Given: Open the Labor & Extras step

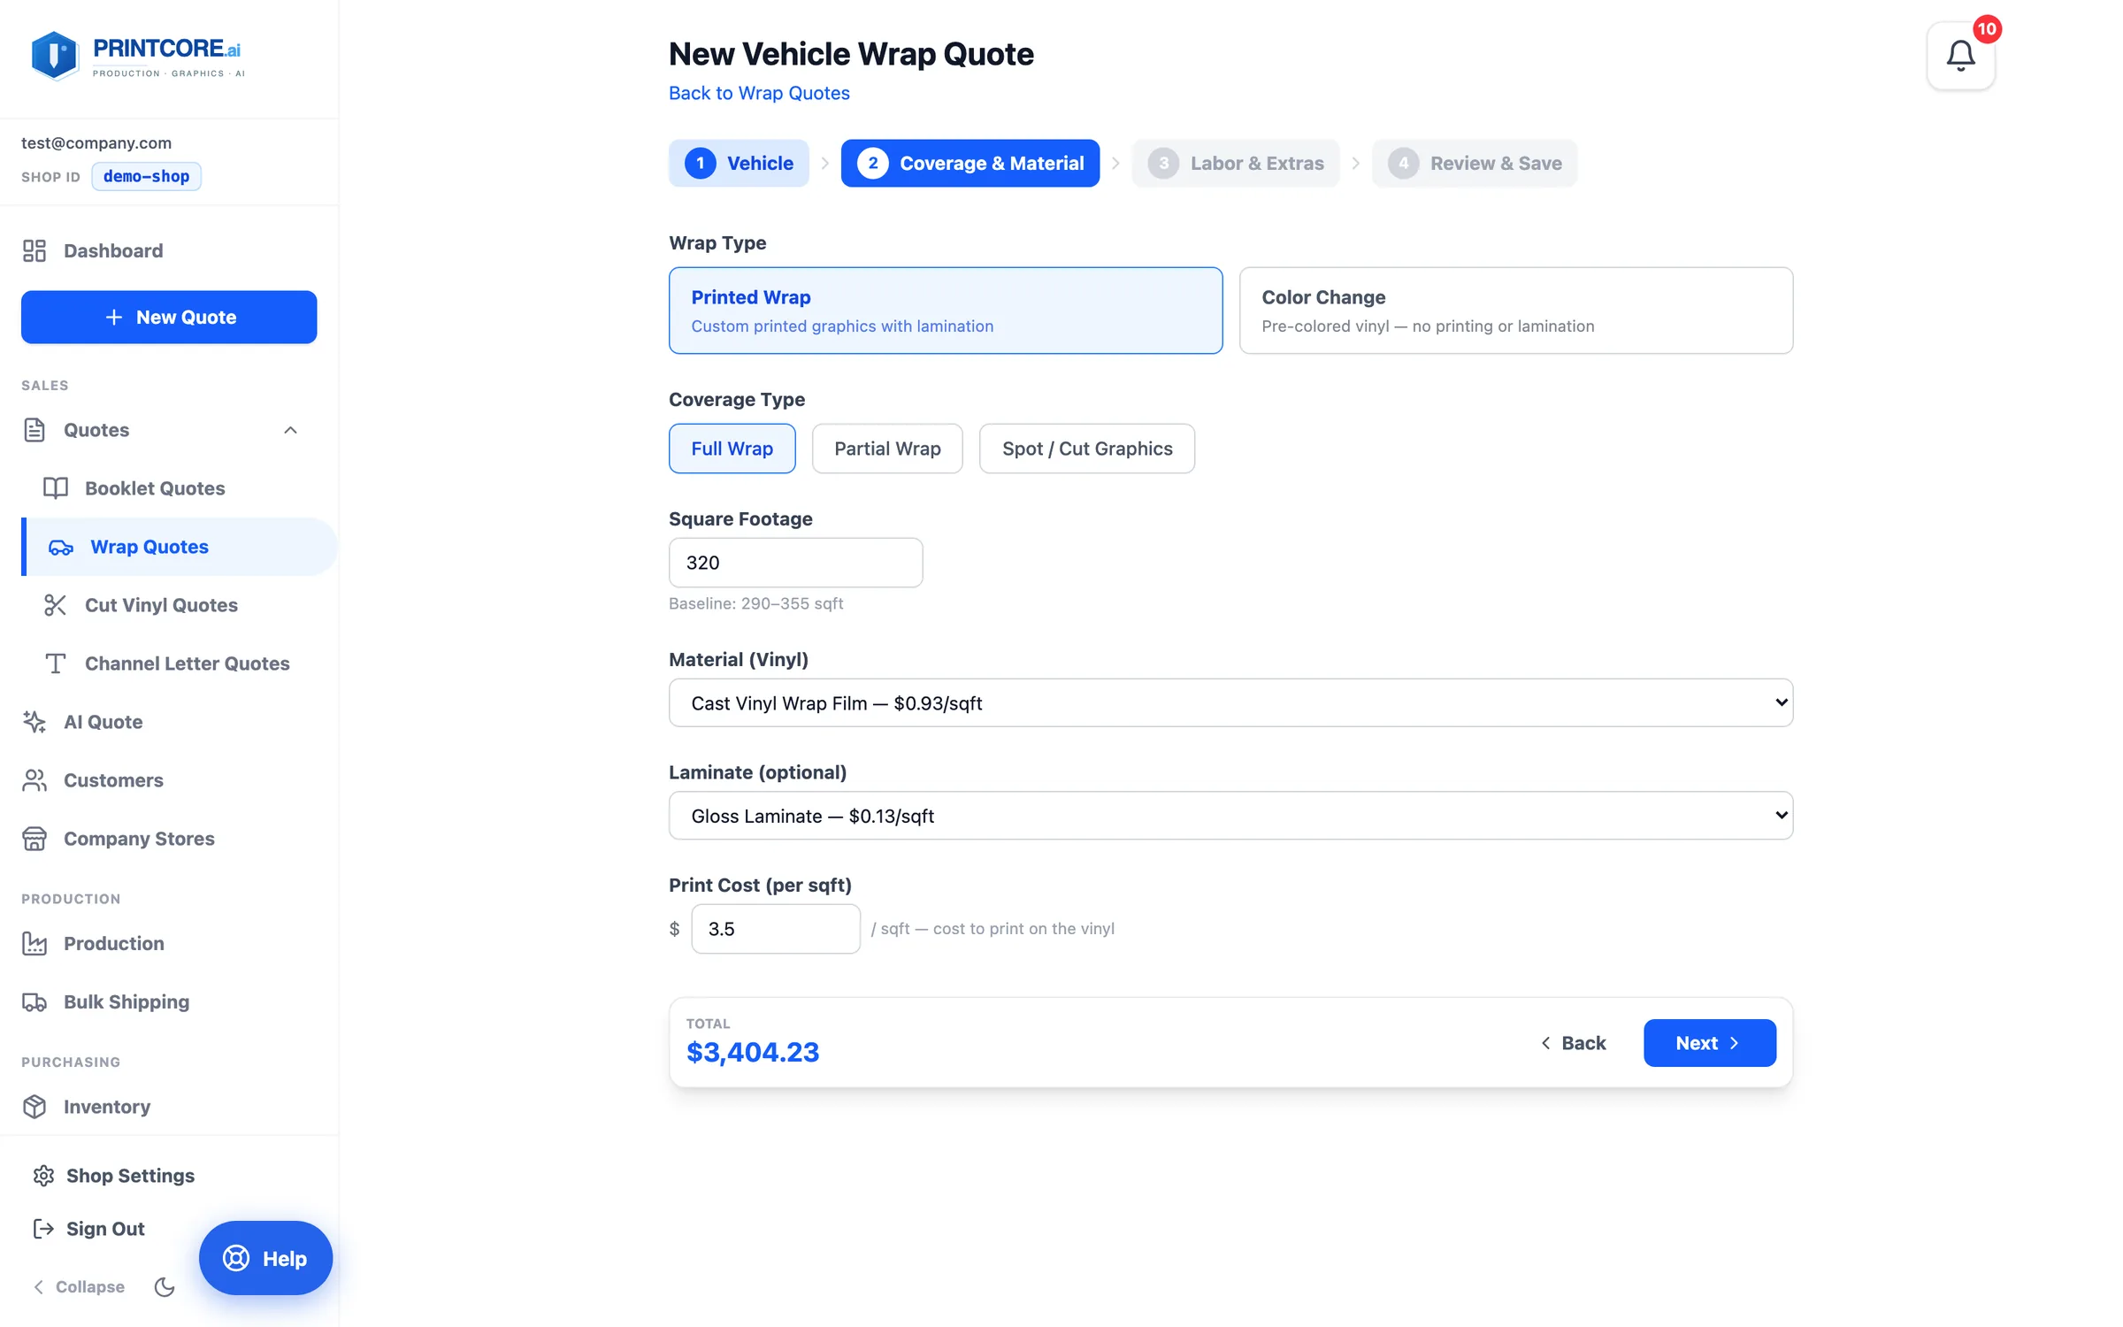Looking at the screenshot, I should point(1236,163).
